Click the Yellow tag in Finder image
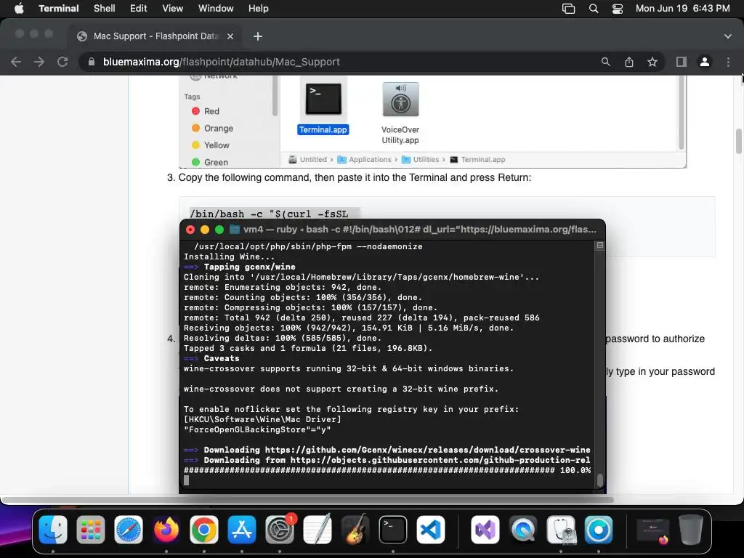744x558 pixels. pos(210,145)
